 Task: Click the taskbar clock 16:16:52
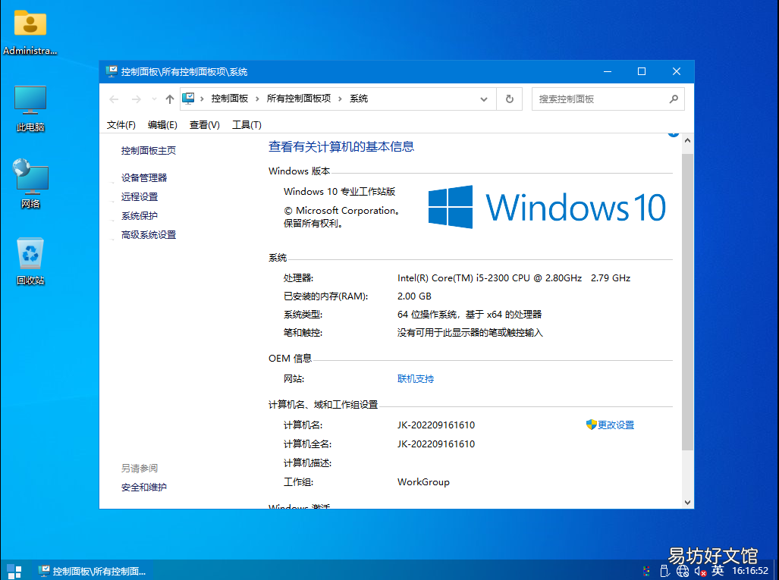750,571
